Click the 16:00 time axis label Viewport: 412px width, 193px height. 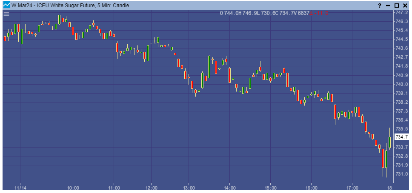click(x=311, y=188)
